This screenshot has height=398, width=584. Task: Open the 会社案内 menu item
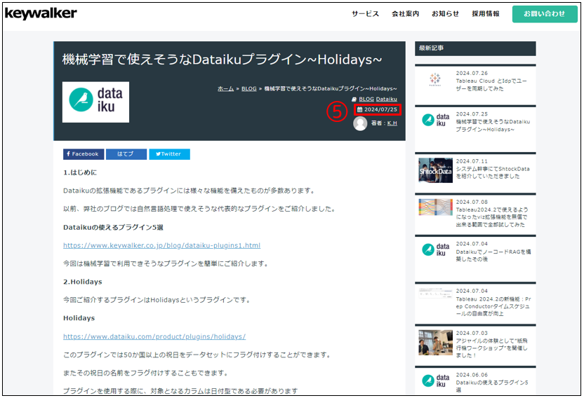coord(405,14)
